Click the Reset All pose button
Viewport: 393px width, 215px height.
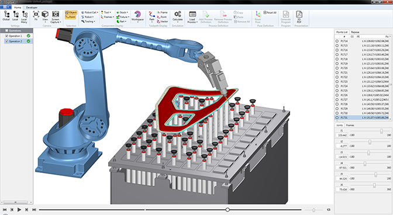point(270,12)
